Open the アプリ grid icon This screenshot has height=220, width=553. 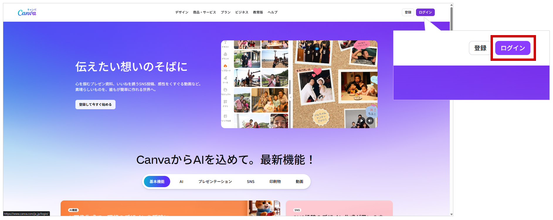225,102
